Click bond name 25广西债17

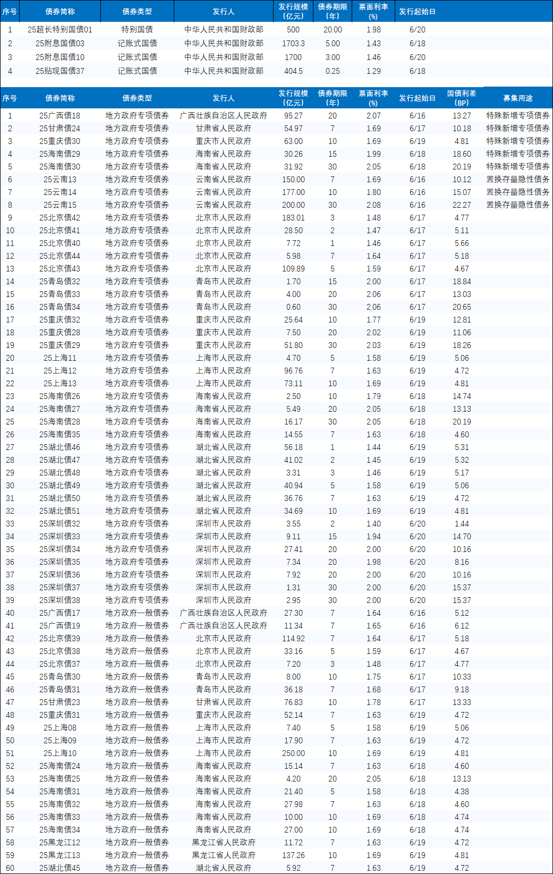coord(60,613)
